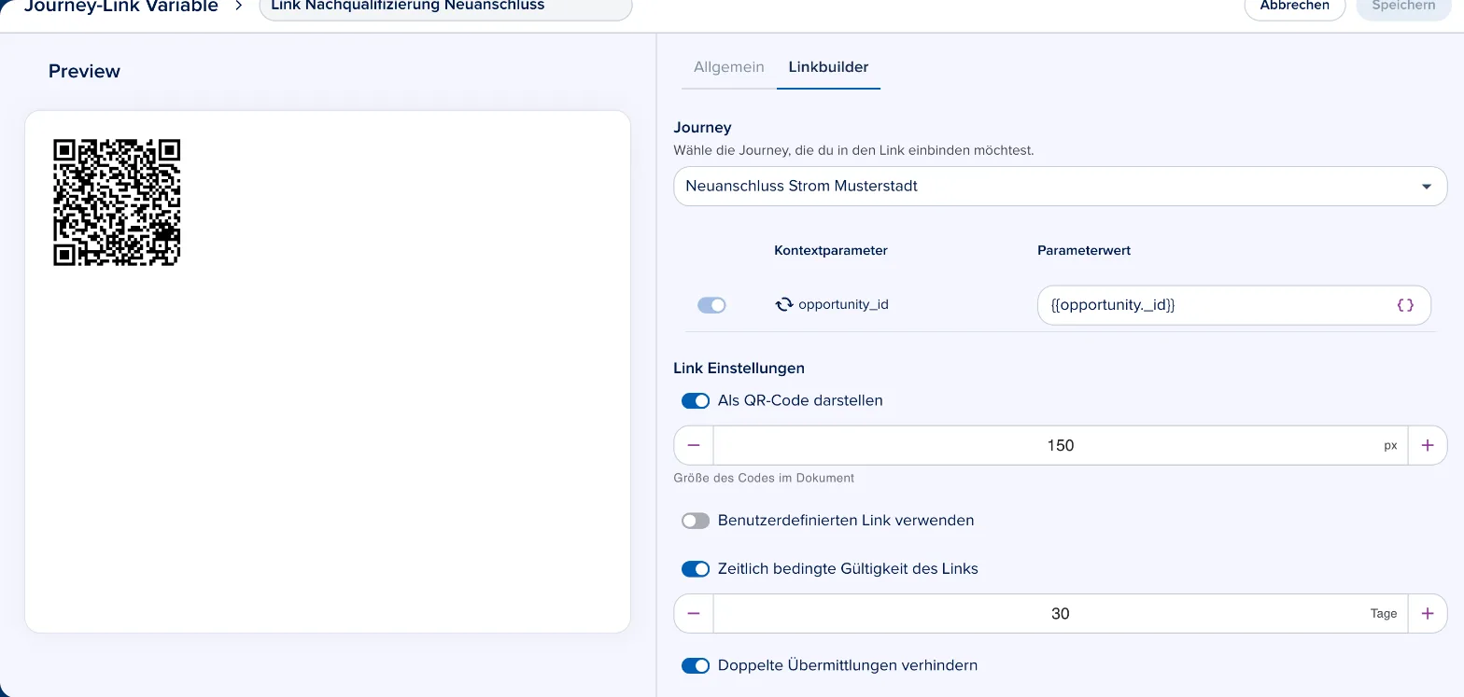Disable Als QR-Code darstellen toggle

point(696,401)
